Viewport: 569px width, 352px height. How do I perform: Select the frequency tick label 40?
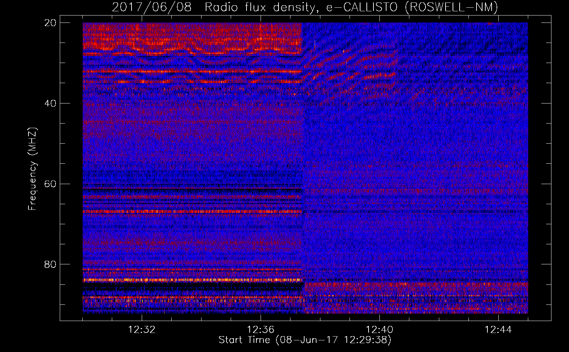pyautogui.click(x=50, y=103)
